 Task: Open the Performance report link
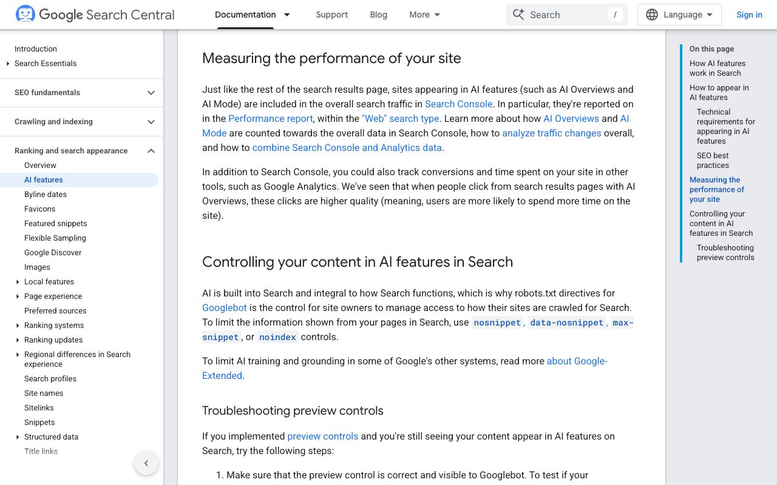point(271,118)
